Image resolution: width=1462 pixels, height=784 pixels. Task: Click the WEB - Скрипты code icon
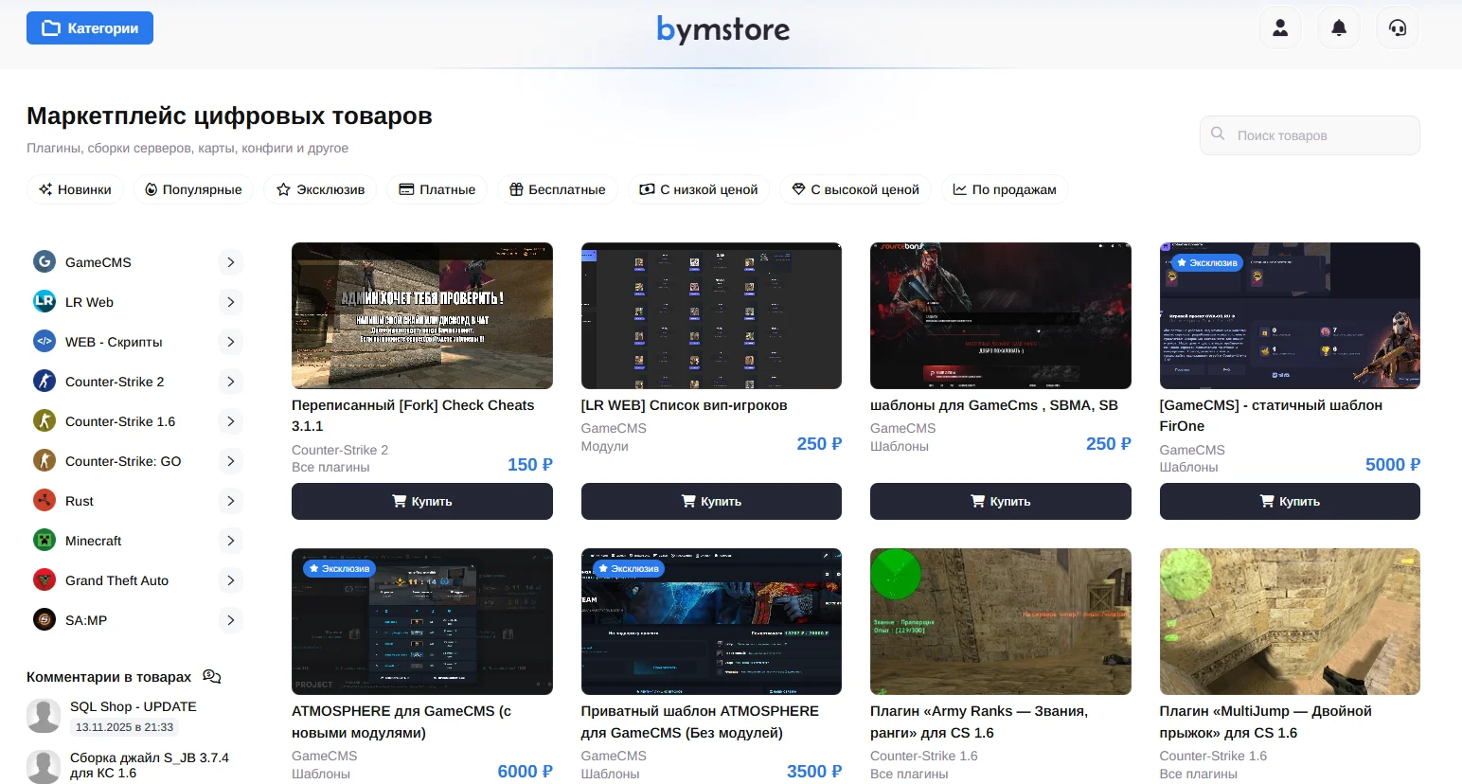click(45, 341)
